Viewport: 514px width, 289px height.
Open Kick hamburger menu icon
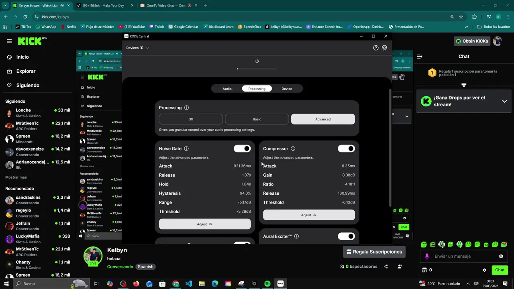point(9,41)
